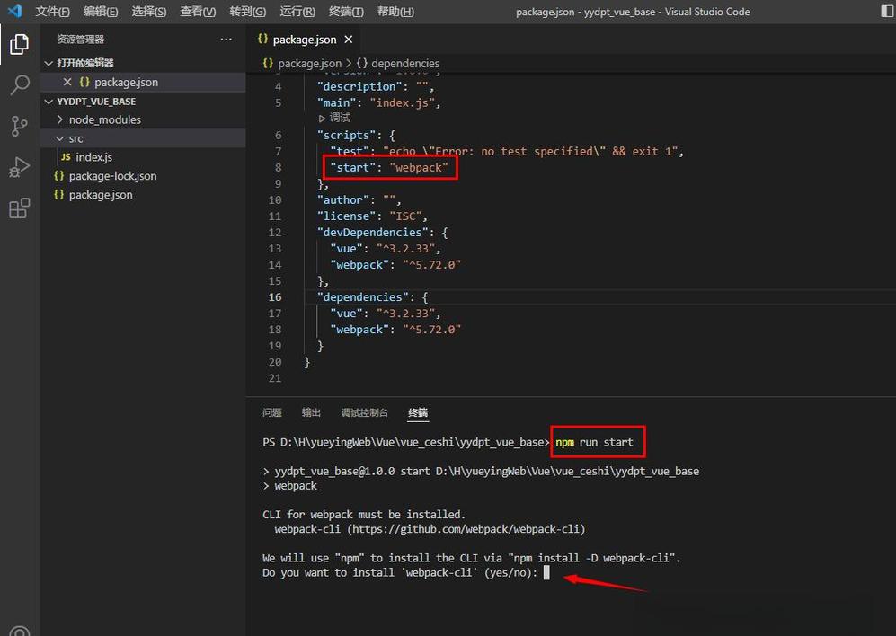Screen dimensions: 896x636
Task: Open the Explorer view in activity bar
Action: pyautogui.click(x=20, y=44)
